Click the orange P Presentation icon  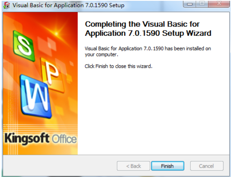[x=52, y=74]
